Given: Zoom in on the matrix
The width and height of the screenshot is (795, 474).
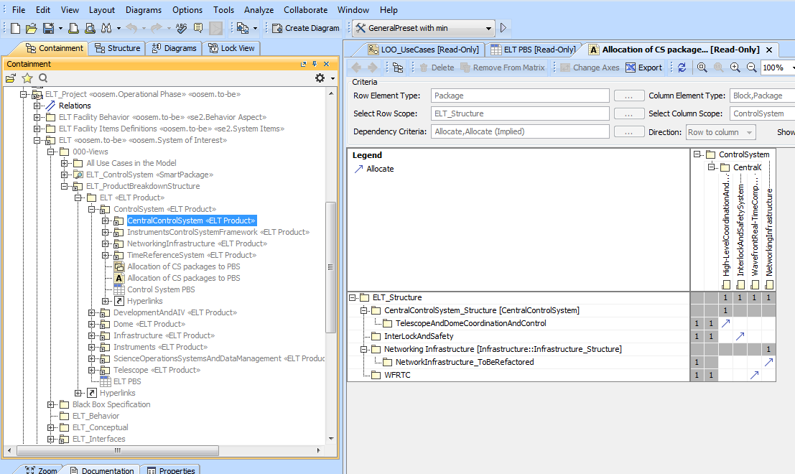Looking at the screenshot, I should [x=735, y=68].
